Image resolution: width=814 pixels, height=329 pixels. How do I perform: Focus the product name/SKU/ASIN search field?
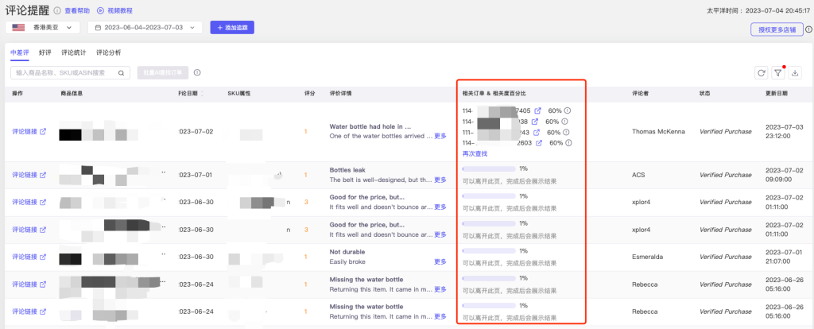[x=64, y=73]
